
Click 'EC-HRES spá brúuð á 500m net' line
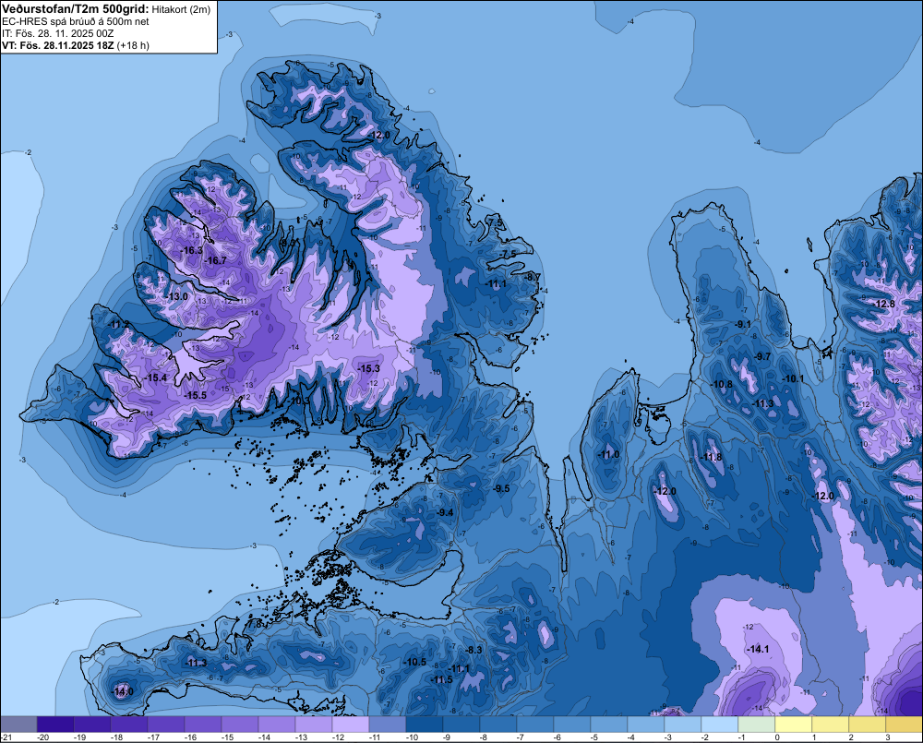coord(75,22)
